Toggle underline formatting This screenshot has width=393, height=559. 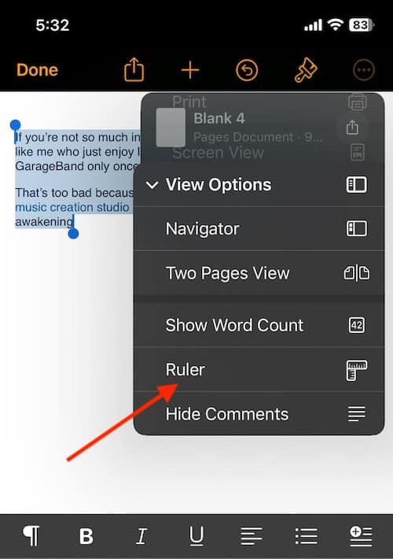point(196,536)
